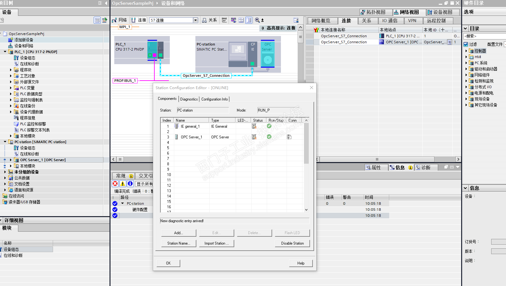Click the Disable Station button

[x=292, y=243]
